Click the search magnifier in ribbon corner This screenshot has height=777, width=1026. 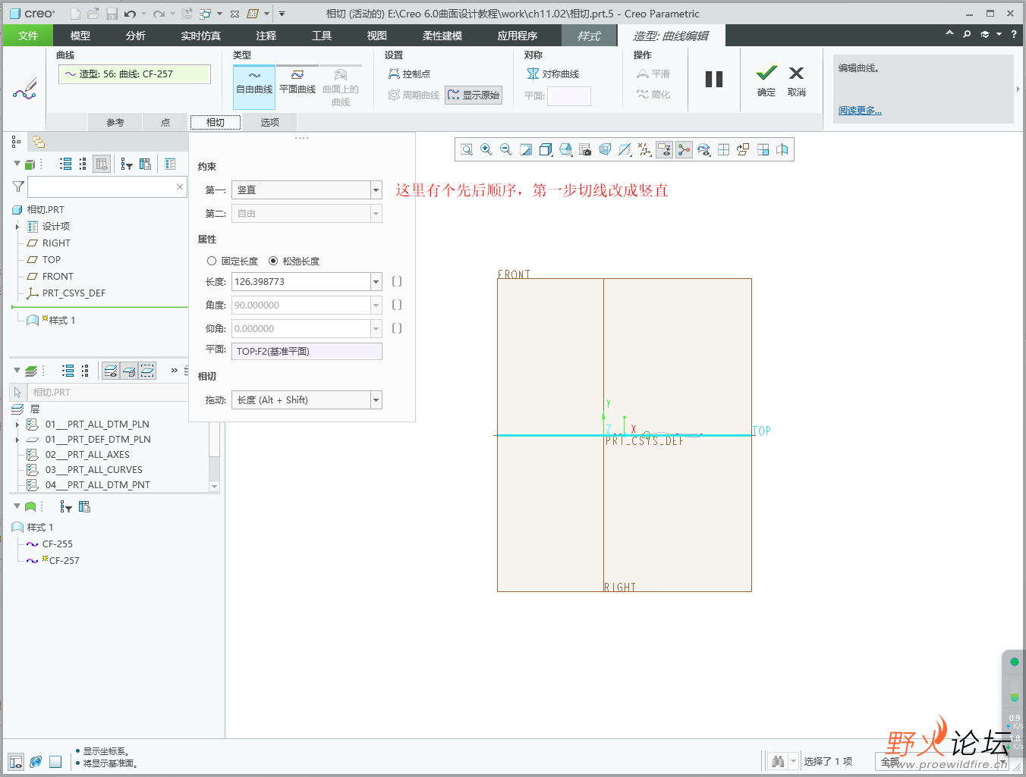(x=967, y=34)
